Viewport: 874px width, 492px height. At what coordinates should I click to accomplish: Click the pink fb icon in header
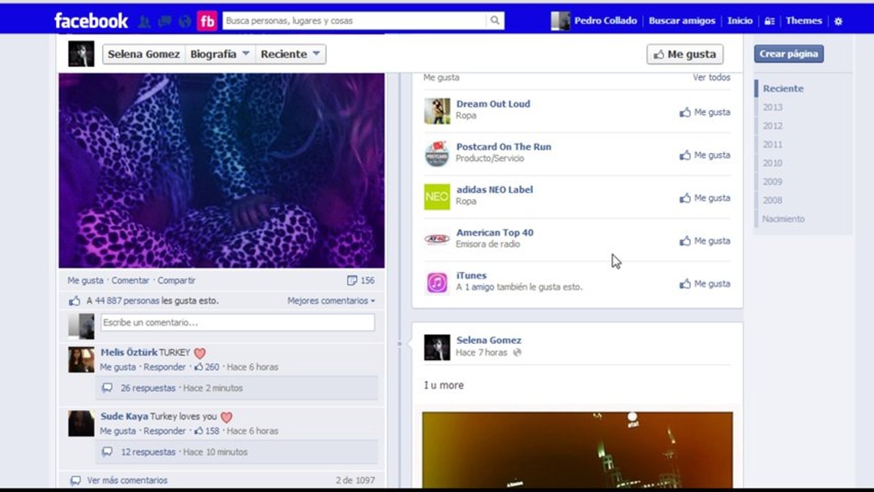[207, 21]
